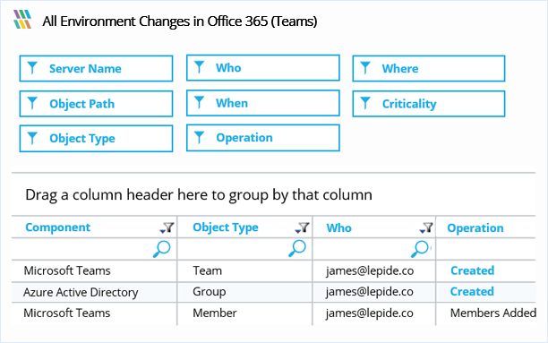548x343 pixels.
Task: Open the Object Type column filter dropdown
Action: pos(302,228)
